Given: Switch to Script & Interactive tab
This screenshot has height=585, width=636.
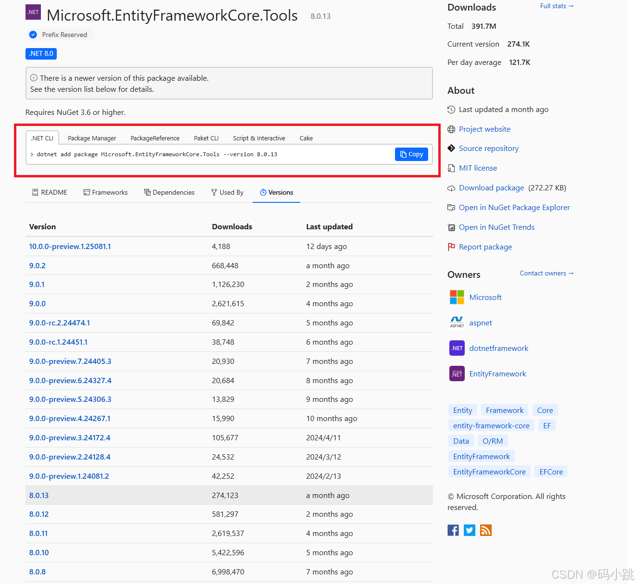Looking at the screenshot, I should click(259, 138).
